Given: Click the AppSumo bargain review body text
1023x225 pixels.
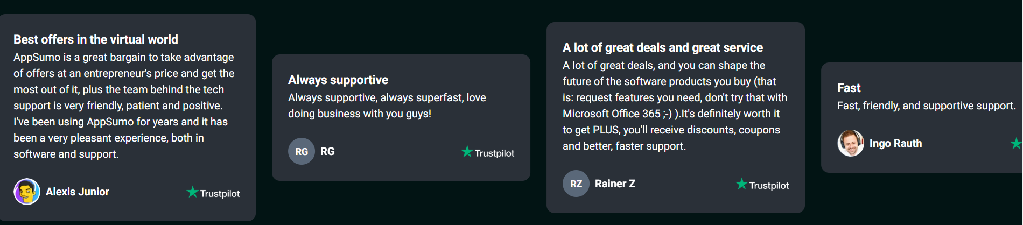Looking at the screenshot, I should [x=124, y=106].
